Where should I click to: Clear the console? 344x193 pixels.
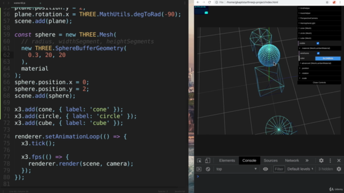208,169
